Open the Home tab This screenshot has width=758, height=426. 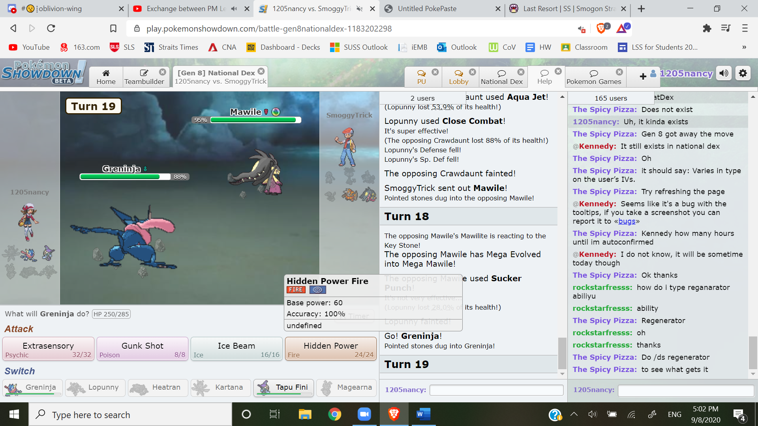(106, 77)
